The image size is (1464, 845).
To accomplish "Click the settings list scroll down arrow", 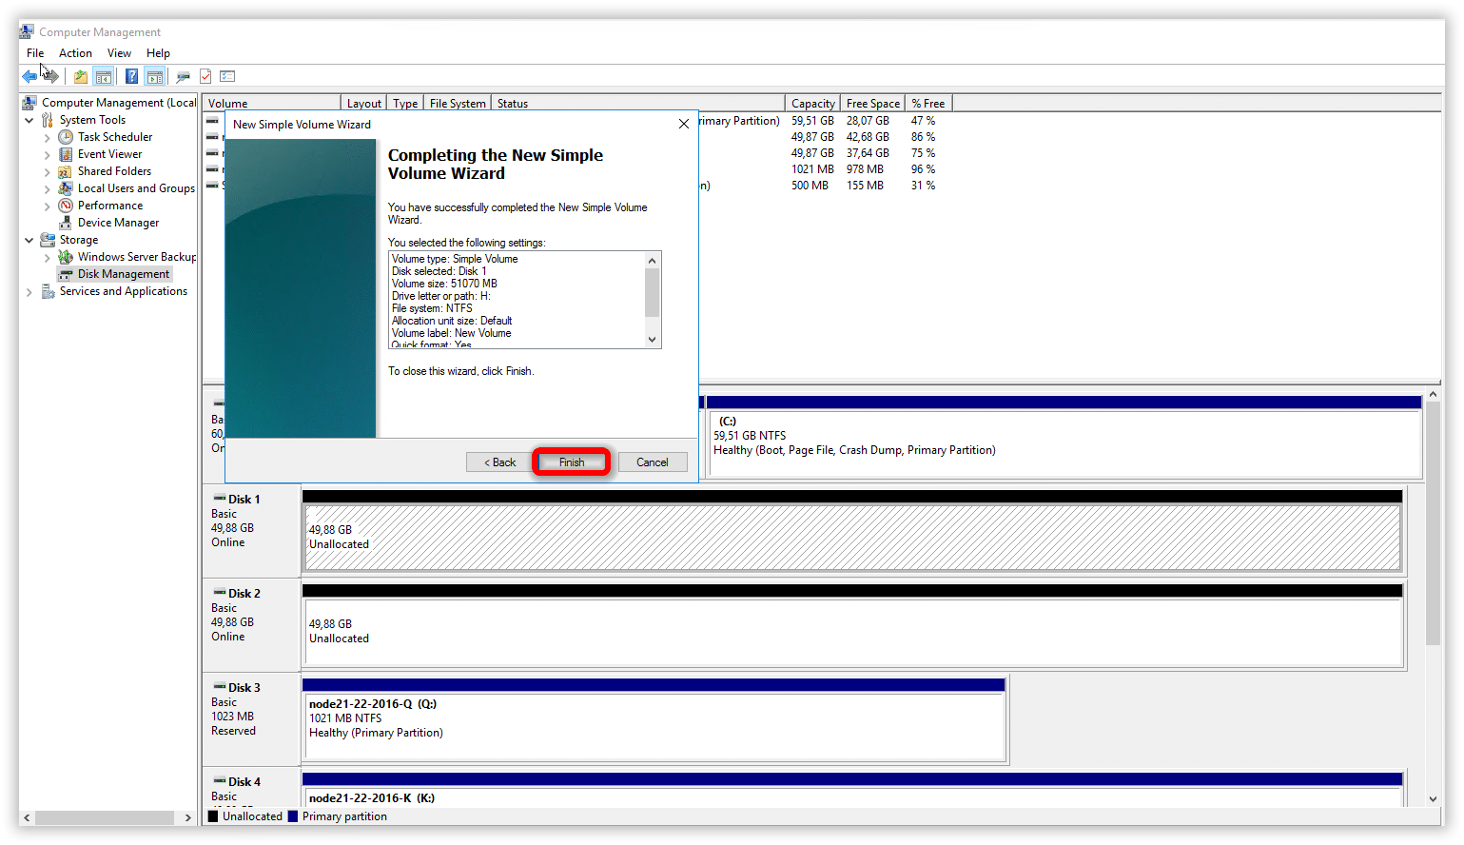I will (652, 340).
